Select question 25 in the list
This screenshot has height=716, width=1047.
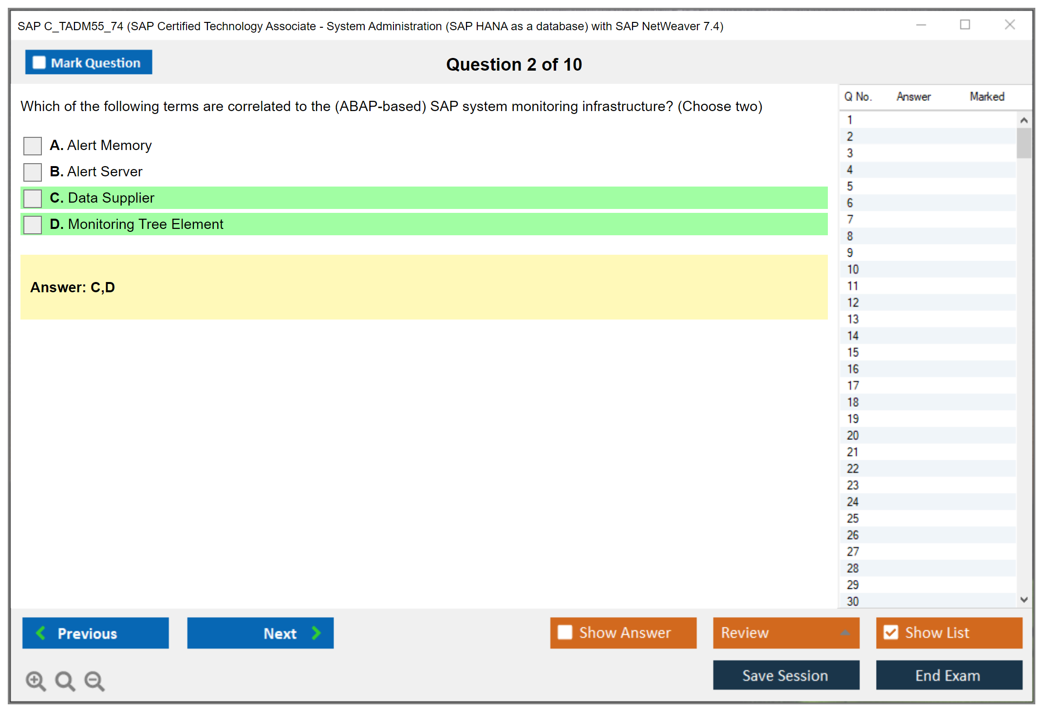coord(853,518)
